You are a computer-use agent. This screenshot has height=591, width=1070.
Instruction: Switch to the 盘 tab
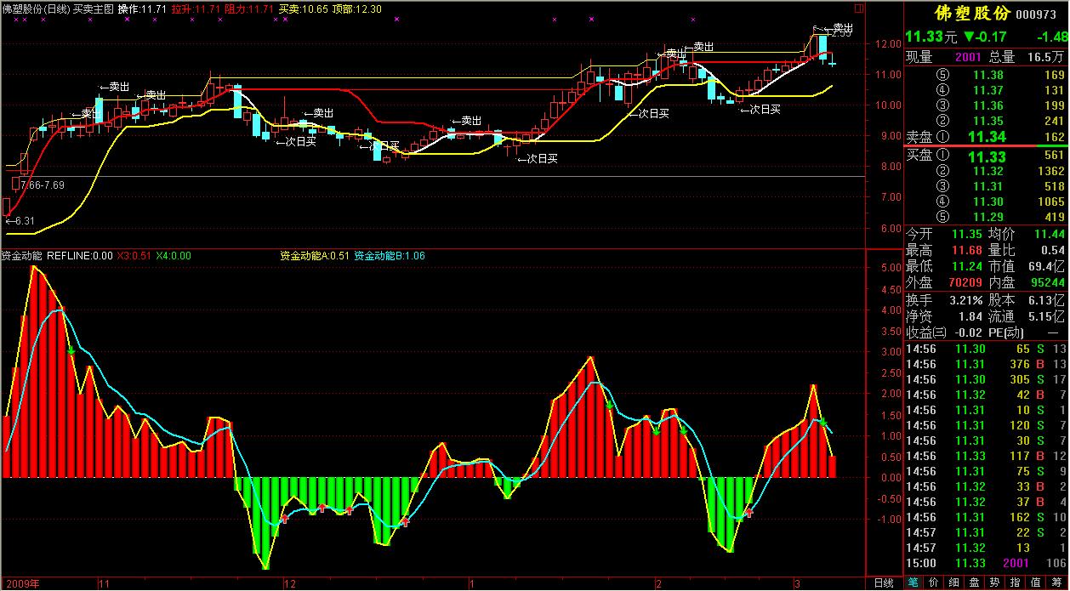coord(975,583)
